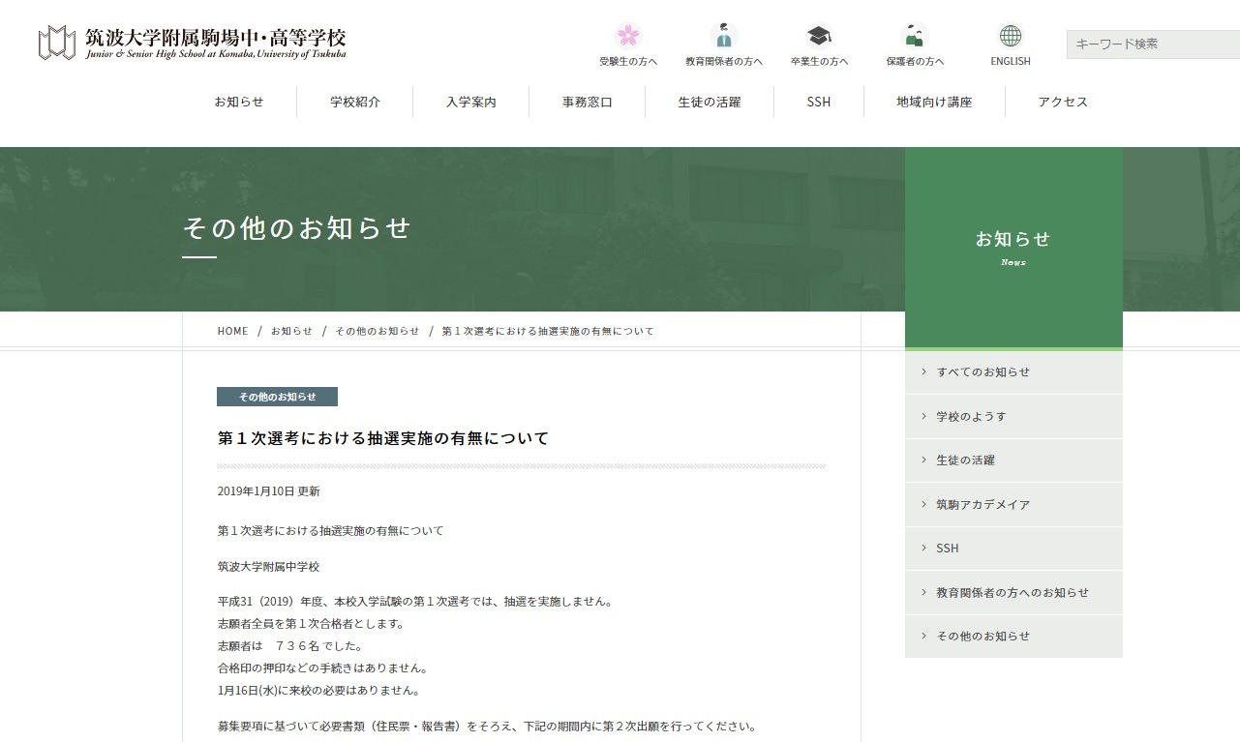This screenshot has width=1240, height=742.
Task: Click the 教育関係者の方へ person icon
Action: (x=724, y=37)
